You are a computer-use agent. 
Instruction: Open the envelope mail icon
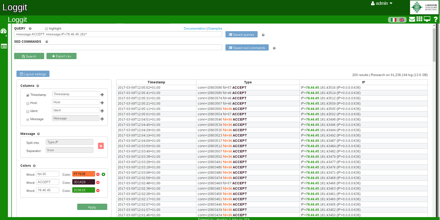tap(412, 19)
